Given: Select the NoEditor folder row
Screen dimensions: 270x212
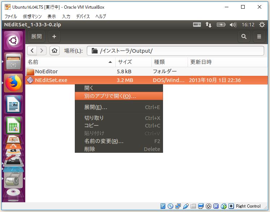Looking at the screenshot, I should (x=146, y=72).
